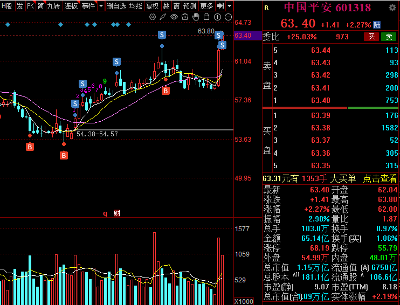Image resolution: width=400 pixels, height=305 pixels.
Task: Click the 财 finance event marker
Action: (117, 213)
